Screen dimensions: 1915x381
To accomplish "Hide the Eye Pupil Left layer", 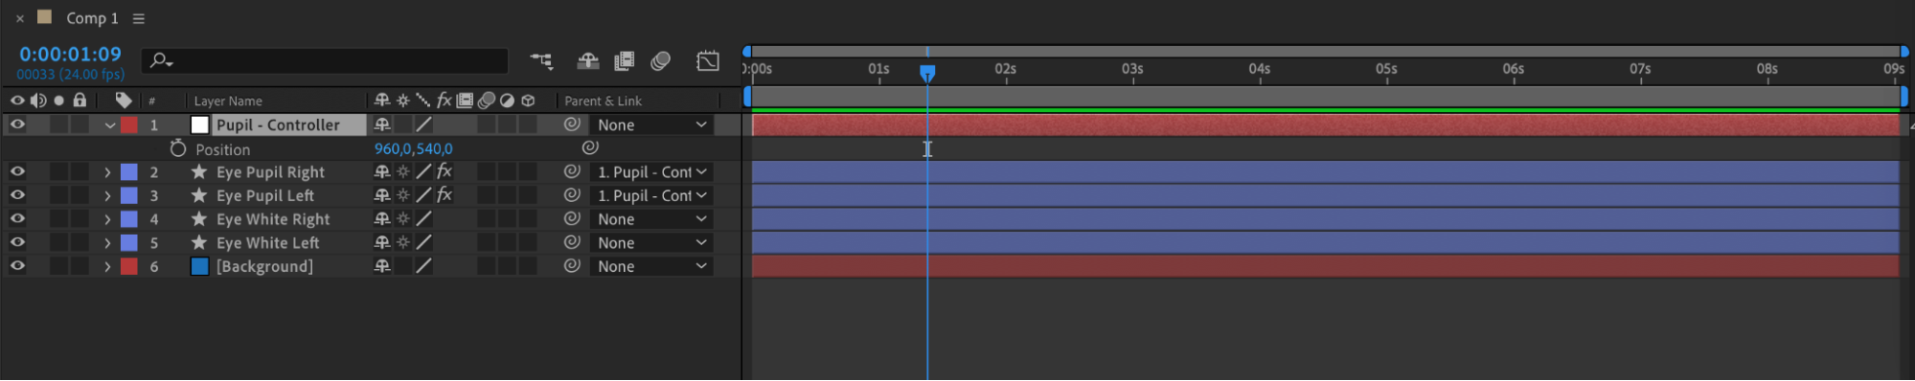I will point(17,195).
